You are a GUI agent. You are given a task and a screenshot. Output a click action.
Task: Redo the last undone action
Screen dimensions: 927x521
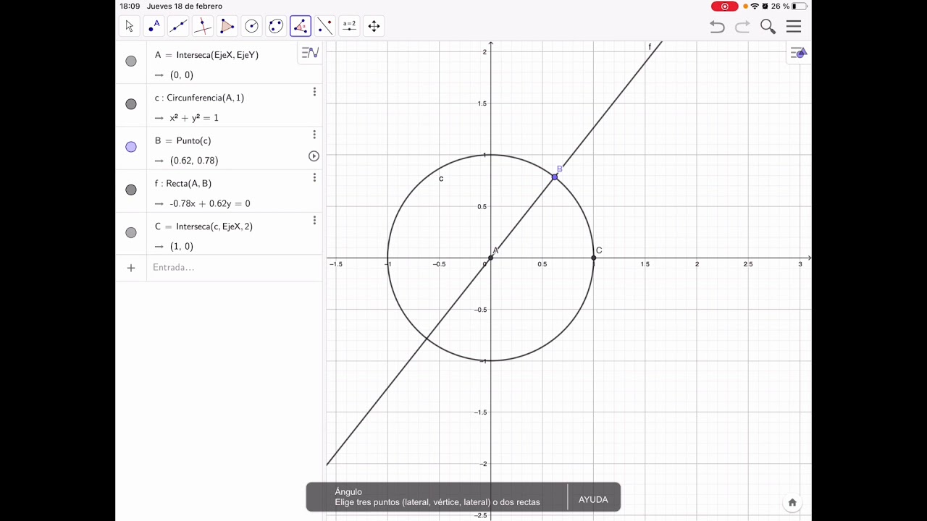pos(742,27)
